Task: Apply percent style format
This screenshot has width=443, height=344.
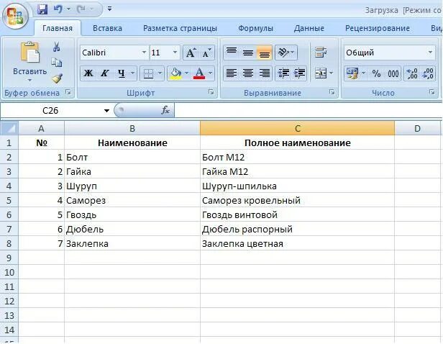Action: tap(376, 73)
